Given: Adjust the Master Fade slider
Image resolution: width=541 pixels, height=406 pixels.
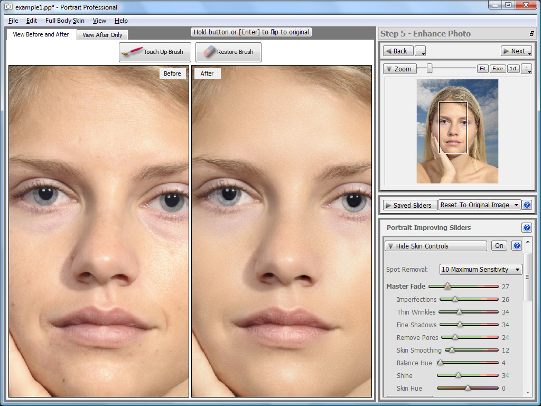Looking at the screenshot, I should (x=448, y=286).
